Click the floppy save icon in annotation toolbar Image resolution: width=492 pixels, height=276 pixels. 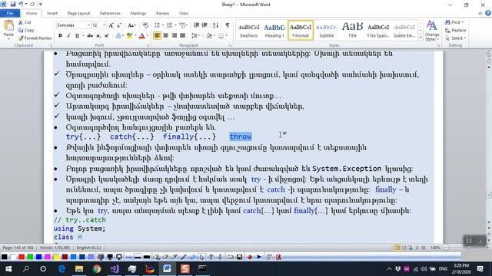point(239,258)
